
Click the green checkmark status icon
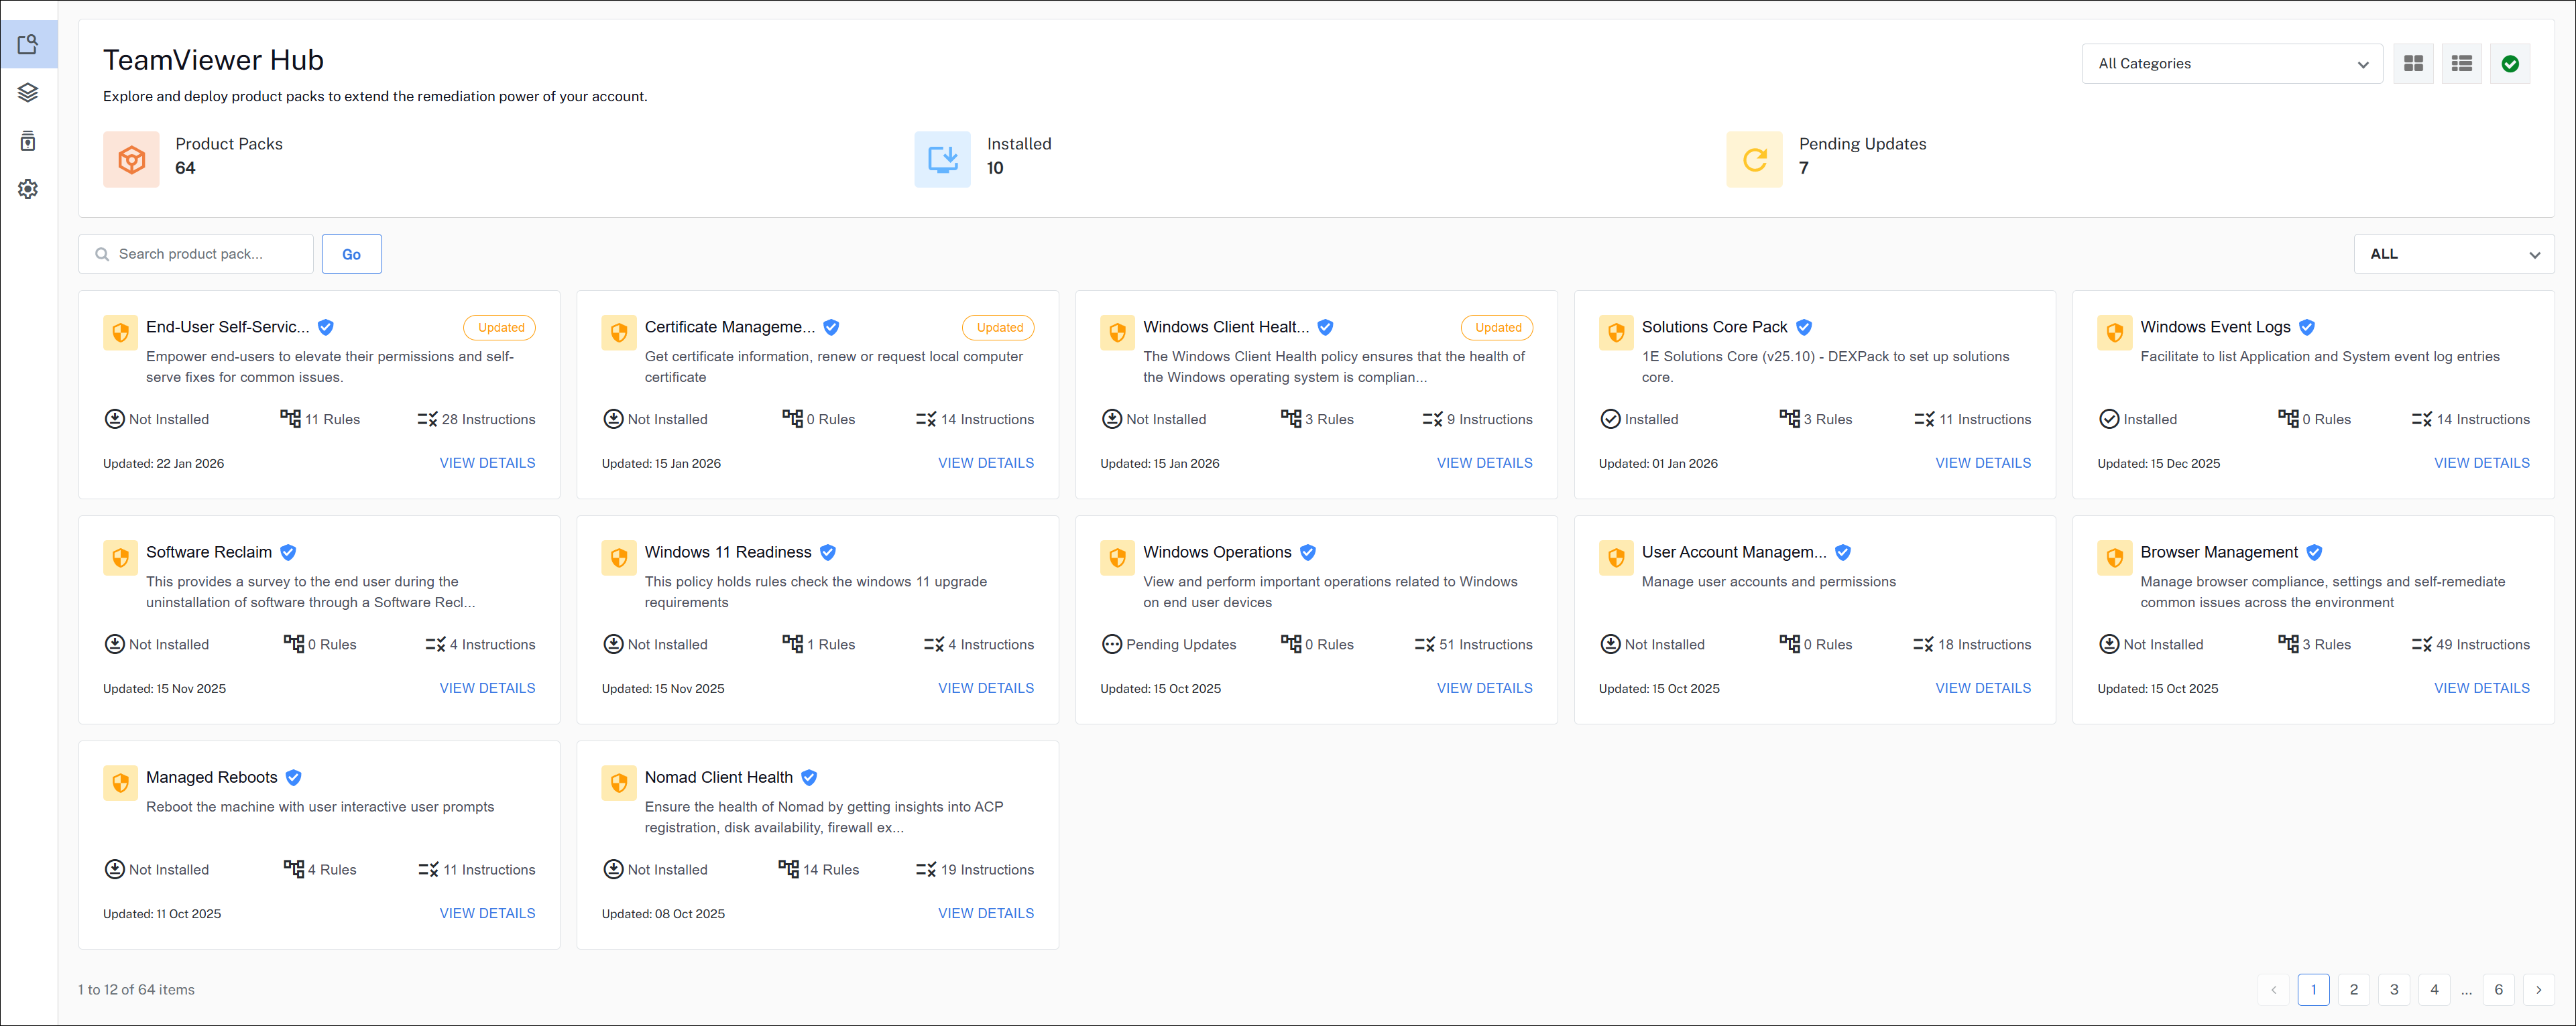[x=2509, y=64]
